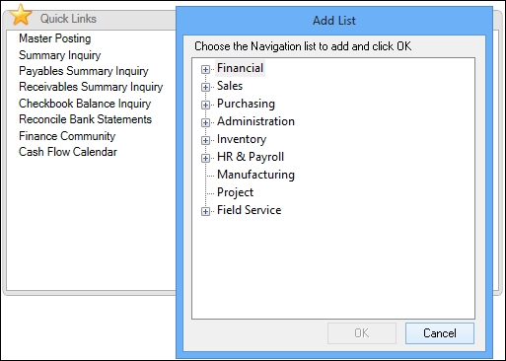Expand the Inventory plus box

tap(205, 140)
